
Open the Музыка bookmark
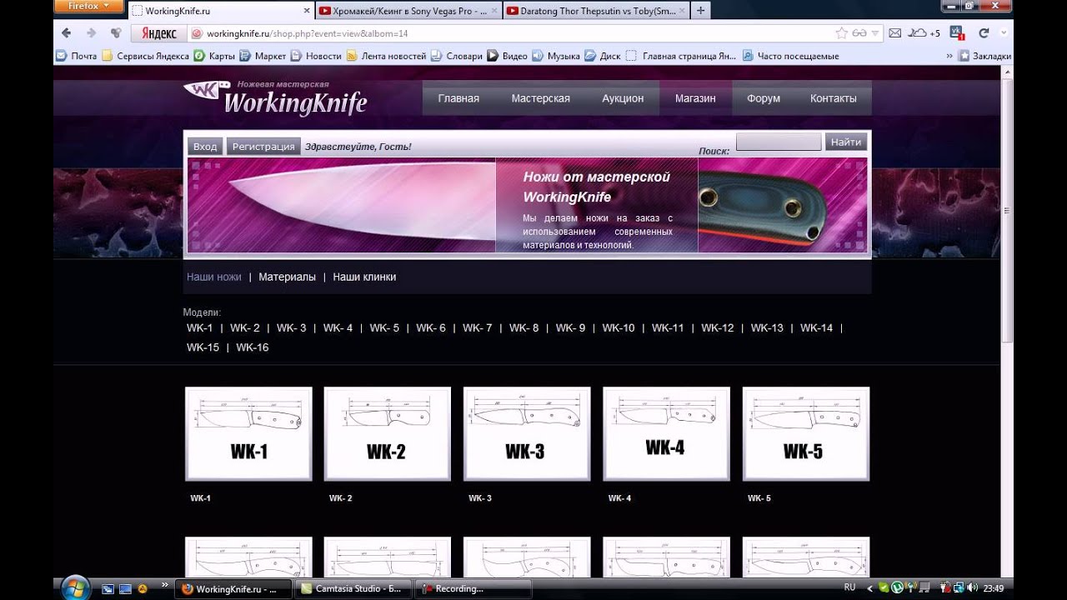pyautogui.click(x=556, y=56)
